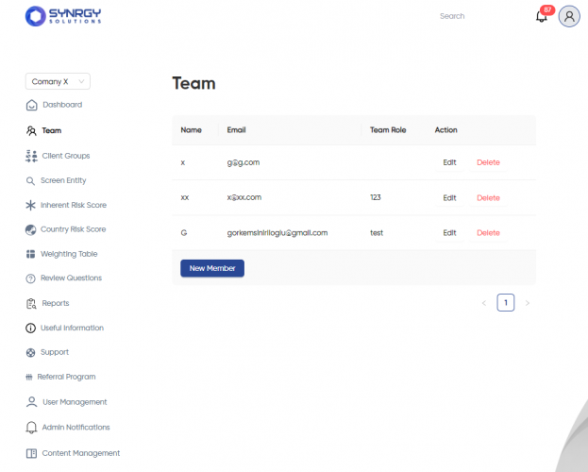Open Review Questions
Image resolution: width=588 pixels, height=472 pixels.
[x=71, y=278]
